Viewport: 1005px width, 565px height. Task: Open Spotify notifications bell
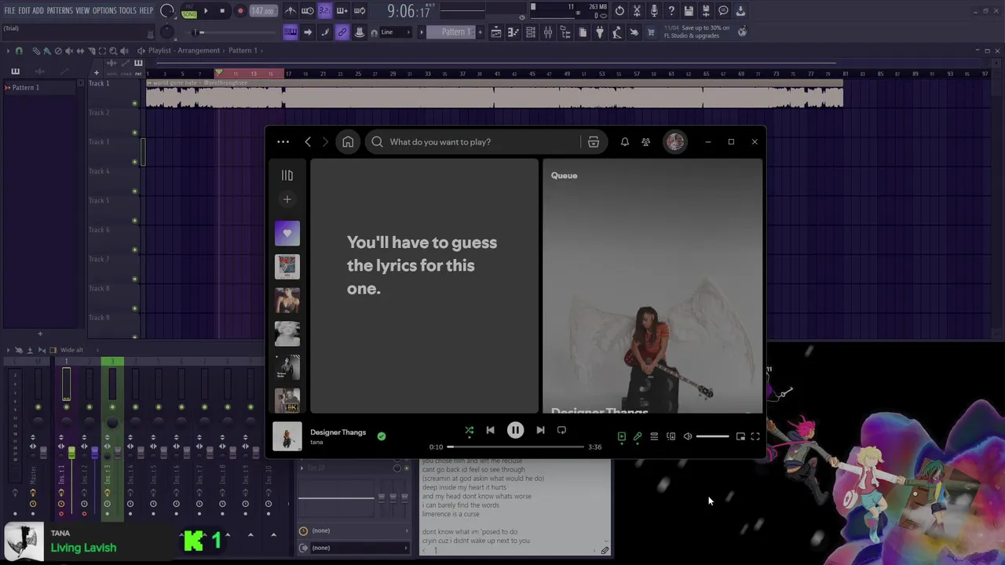click(x=625, y=142)
